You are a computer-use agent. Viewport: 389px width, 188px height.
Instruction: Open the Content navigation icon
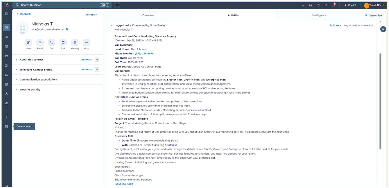[x=6, y=46]
